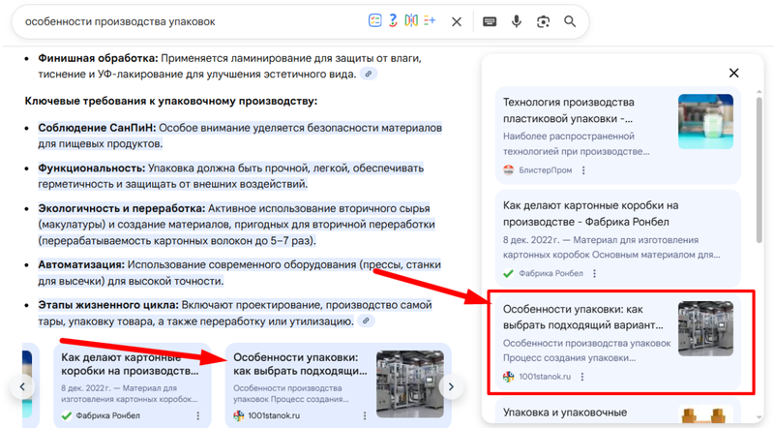The image size is (774, 428).
Task: Click the 'Автоматизация:' bullet text
Action: point(81,264)
